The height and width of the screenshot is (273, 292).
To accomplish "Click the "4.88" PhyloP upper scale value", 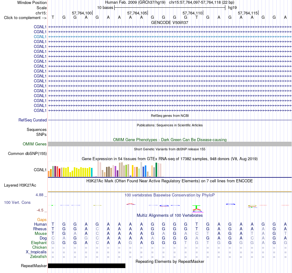I will coord(39,195).
